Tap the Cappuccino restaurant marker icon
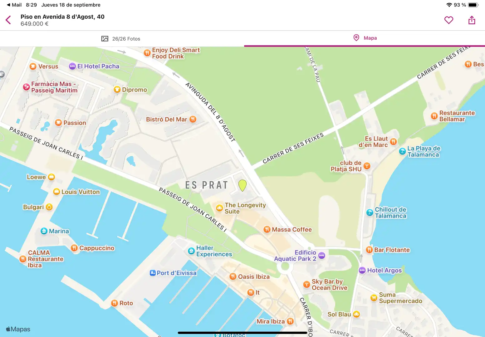 [74, 248]
